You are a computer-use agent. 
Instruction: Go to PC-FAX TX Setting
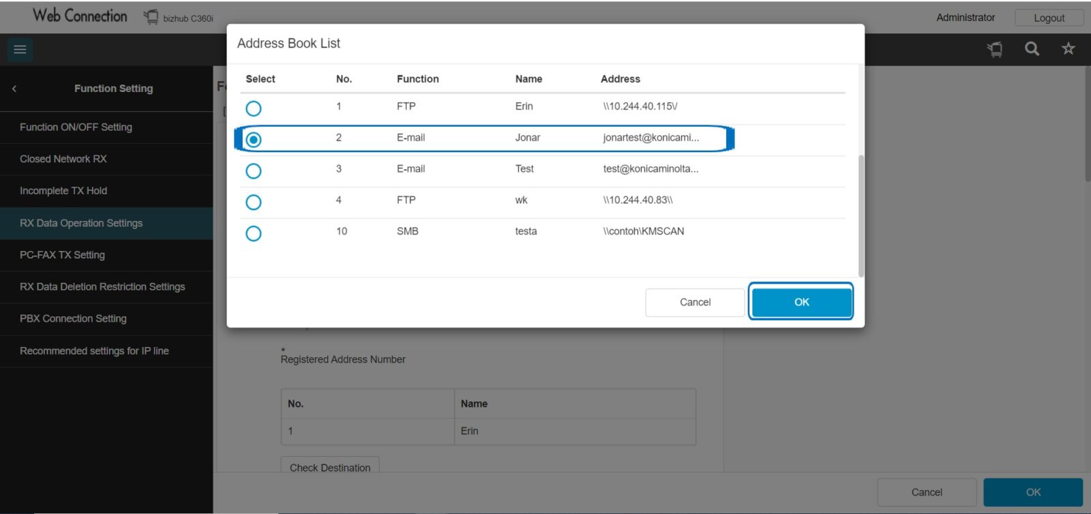click(62, 255)
